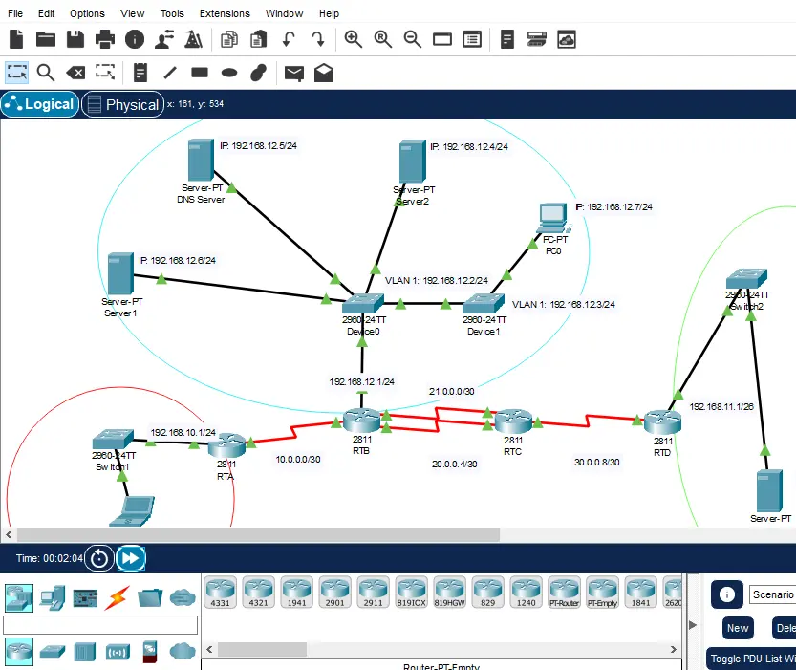
Task: Open the Extensions menu
Action: (224, 13)
